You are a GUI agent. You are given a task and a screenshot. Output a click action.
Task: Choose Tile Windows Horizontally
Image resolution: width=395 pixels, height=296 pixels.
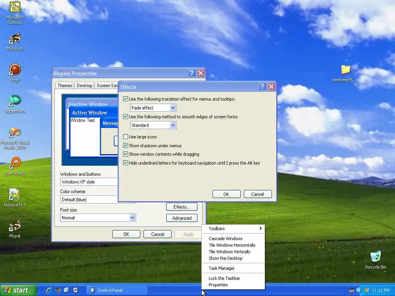(x=233, y=245)
